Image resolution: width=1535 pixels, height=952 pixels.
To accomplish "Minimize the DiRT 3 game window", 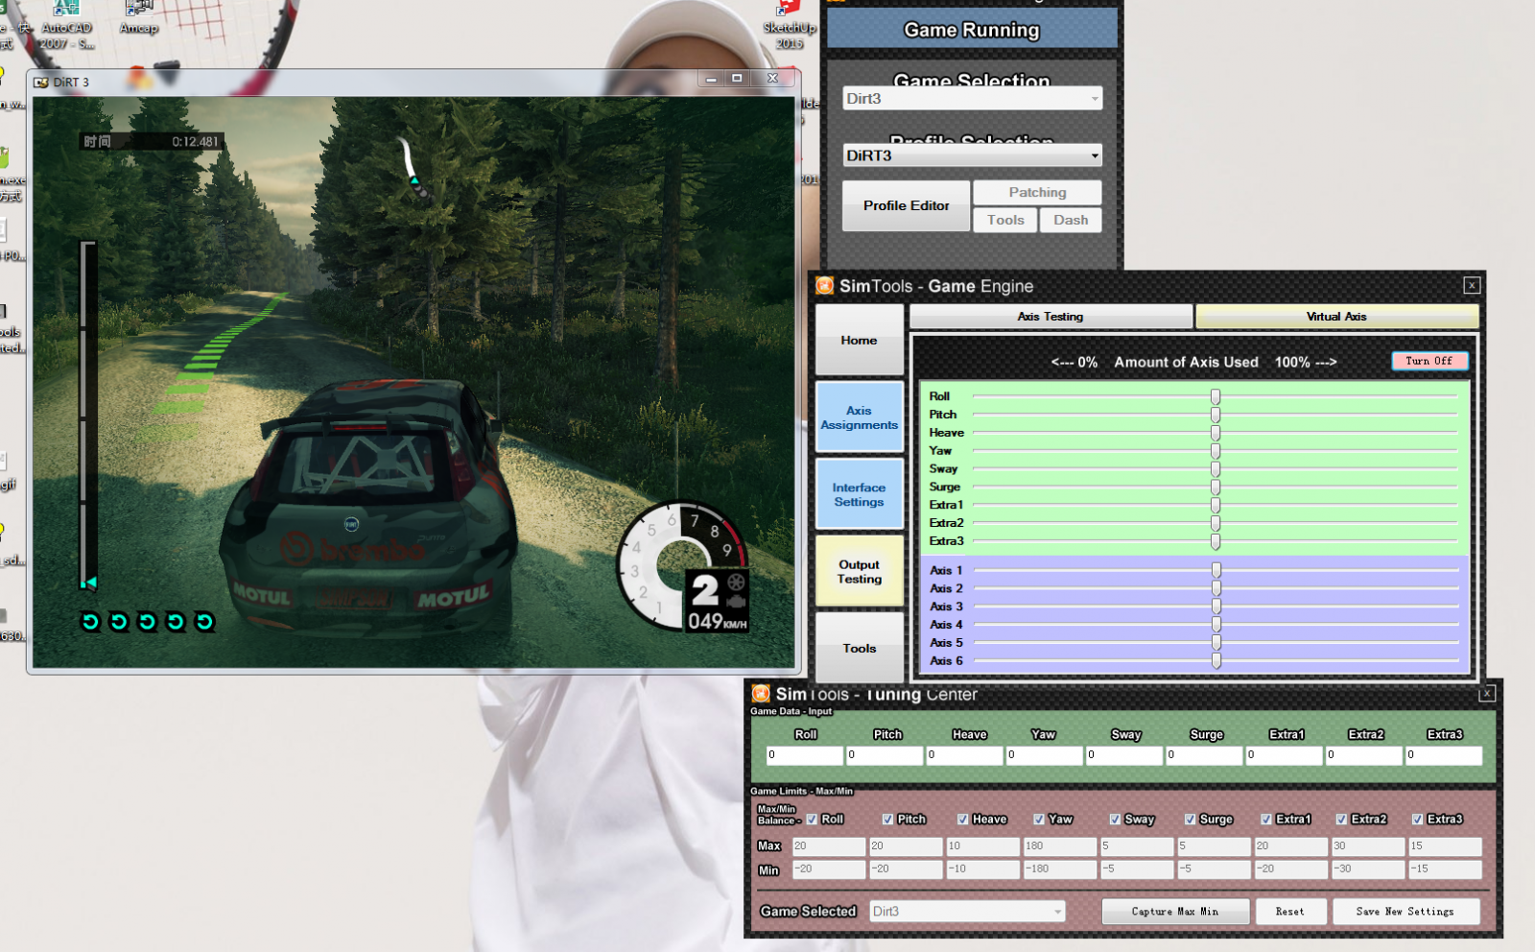I will 711,79.
